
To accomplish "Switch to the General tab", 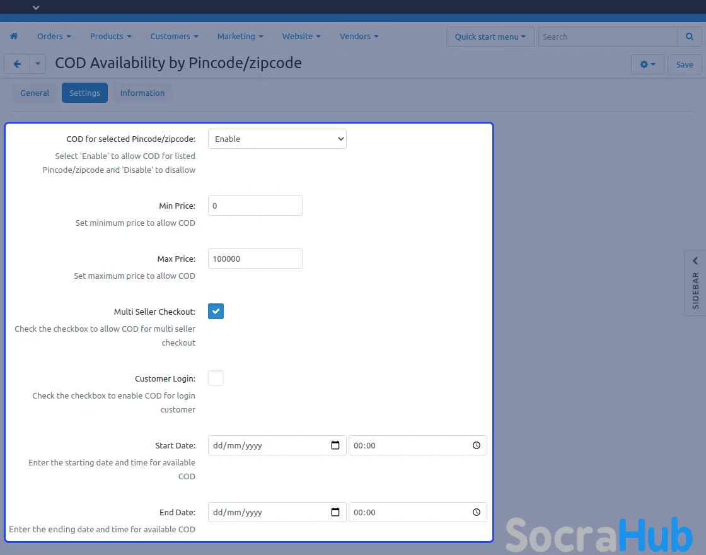I will [35, 93].
